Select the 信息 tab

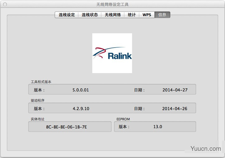pos(162,15)
